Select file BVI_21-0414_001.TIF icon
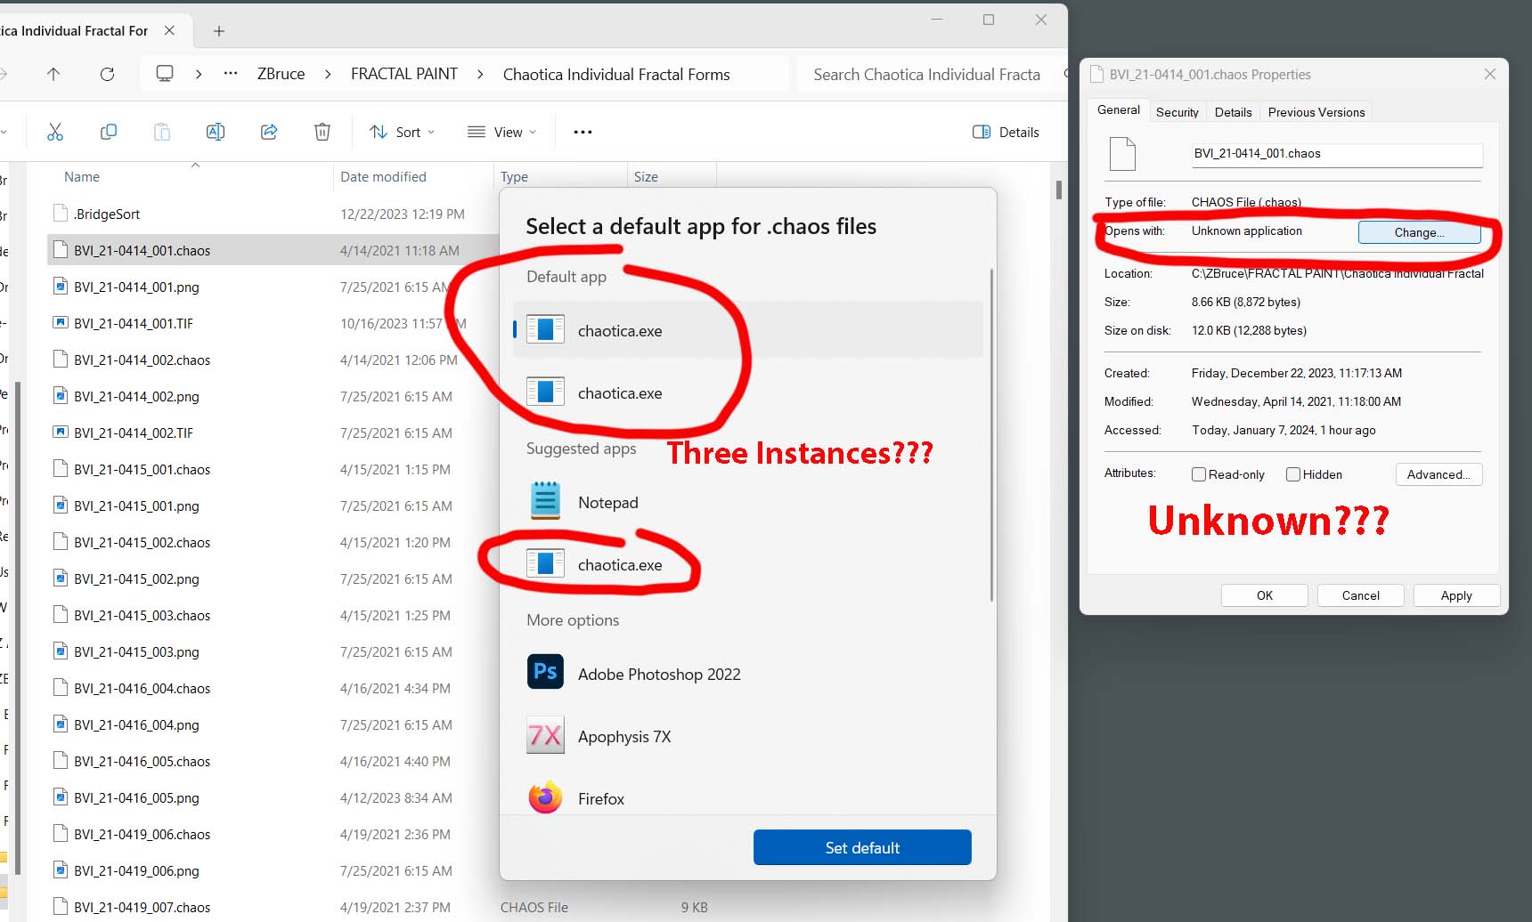The height and width of the screenshot is (922, 1532). pyautogui.click(x=60, y=323)
